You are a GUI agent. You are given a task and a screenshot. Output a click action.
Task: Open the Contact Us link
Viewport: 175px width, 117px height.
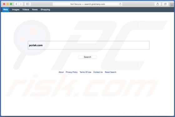coord(98,72)
